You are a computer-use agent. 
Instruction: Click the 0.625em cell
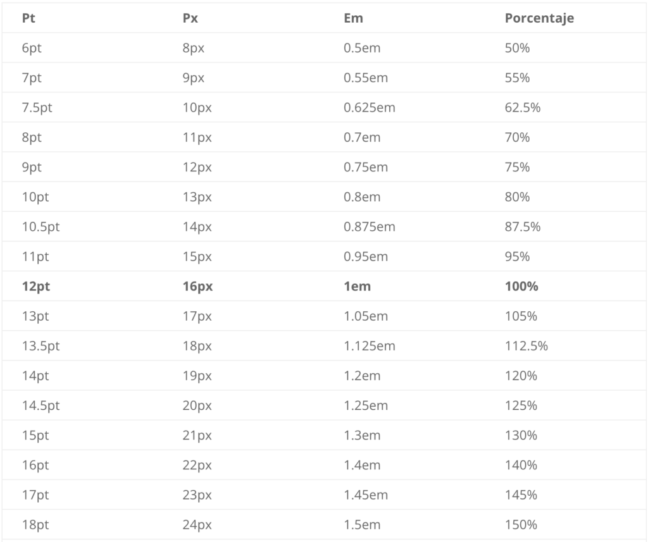click(x=369, y=108)
